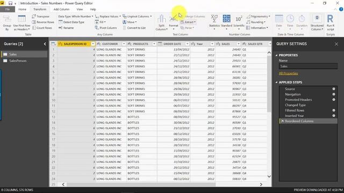Click Reverse Rows tool
Image resolution: width=344 pixels, height=193 pixels.
(43, 22)
